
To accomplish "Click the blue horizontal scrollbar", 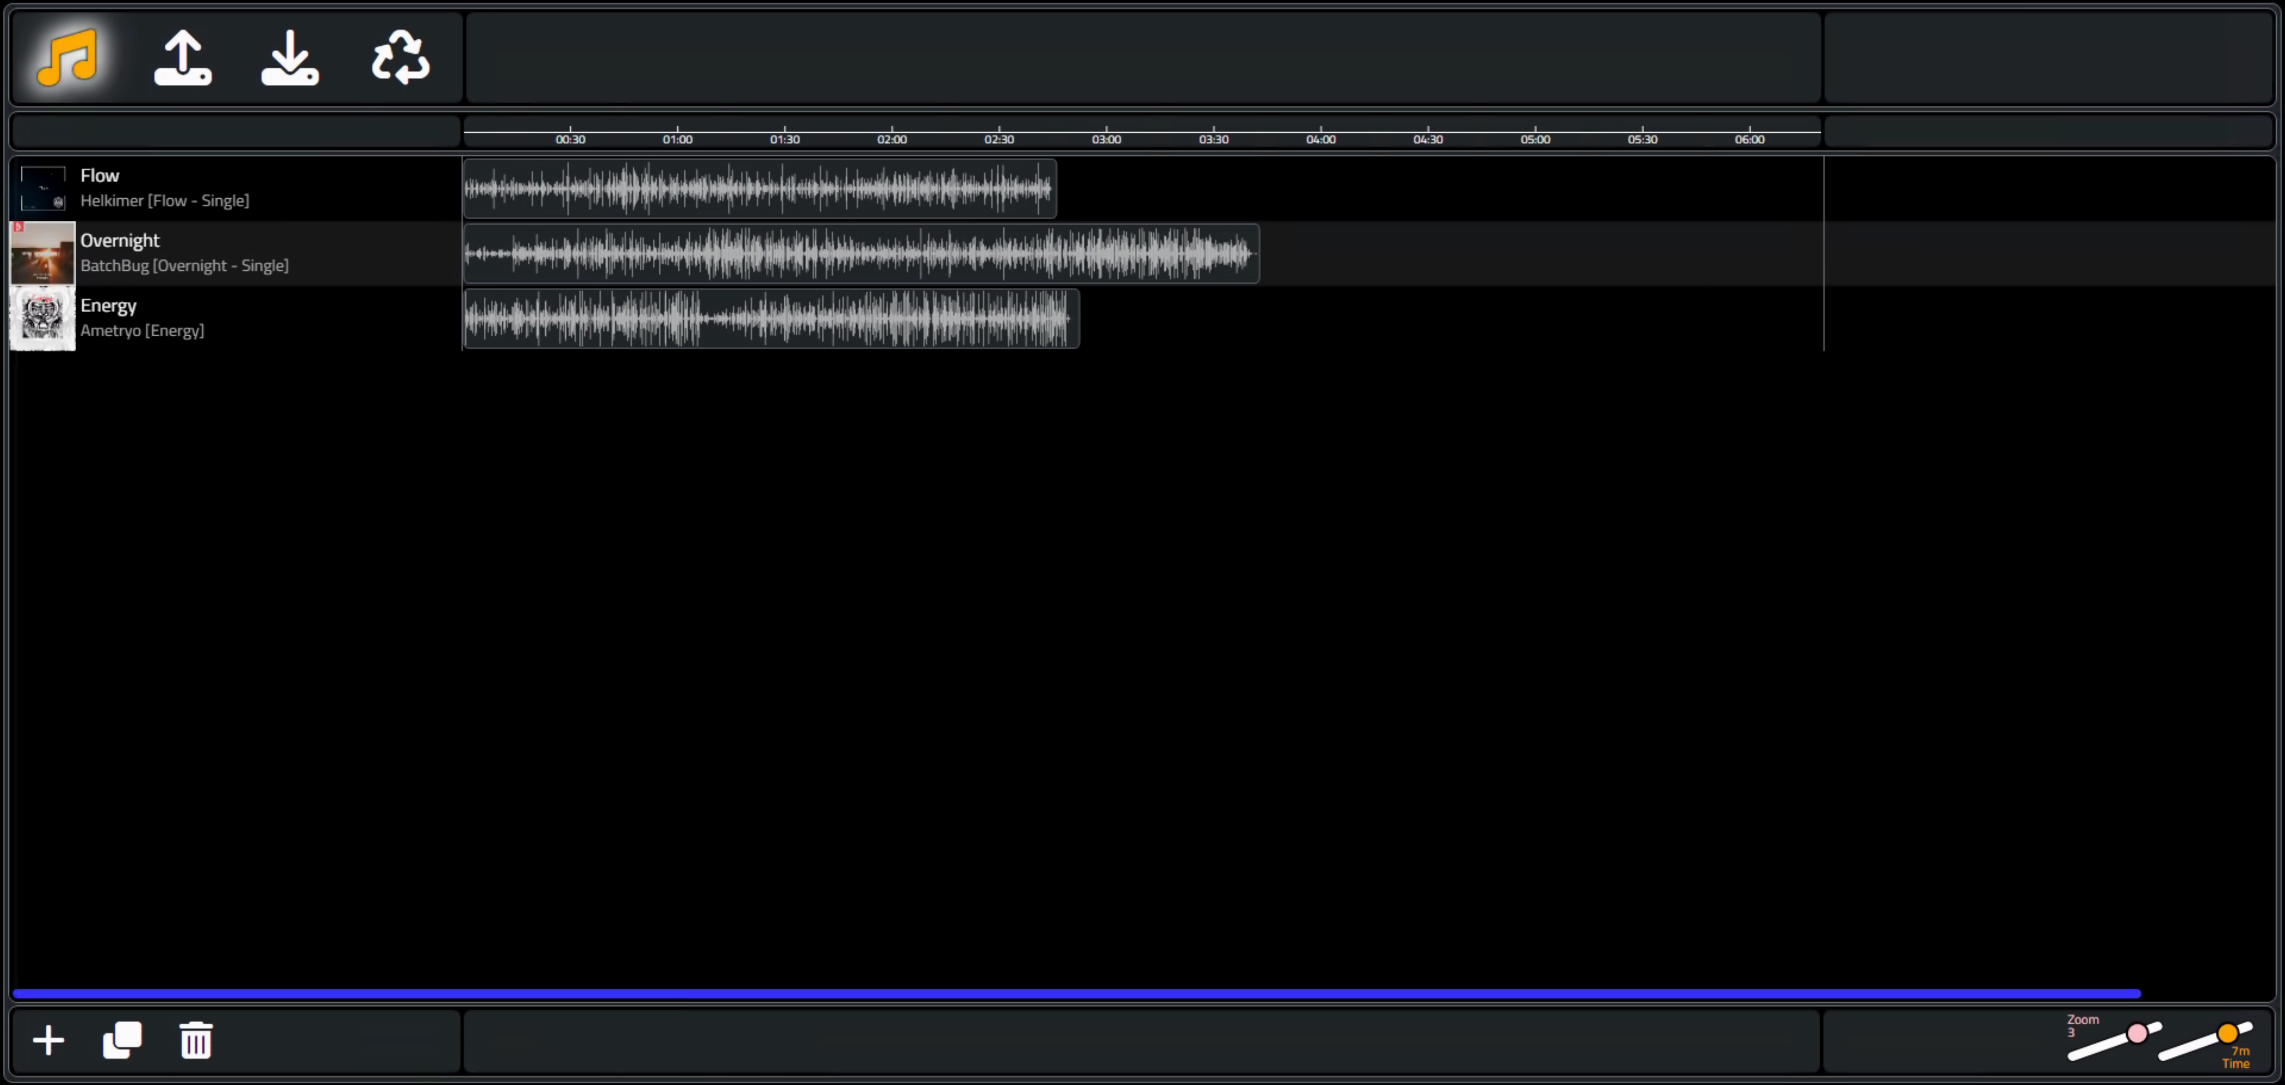I will coord(1077,993).
